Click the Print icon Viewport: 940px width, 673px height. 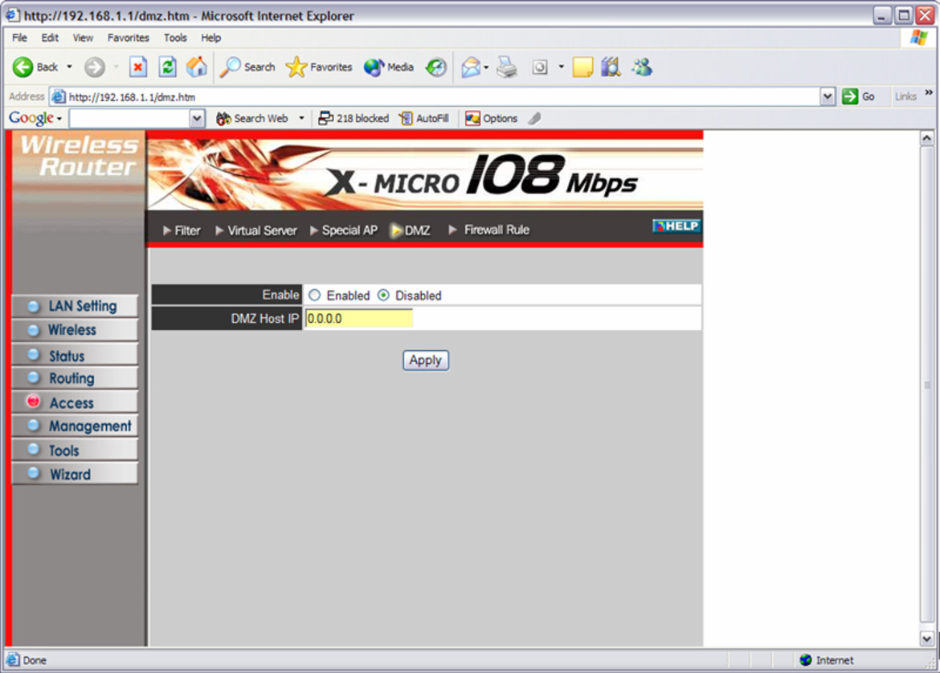pos(507,67)
